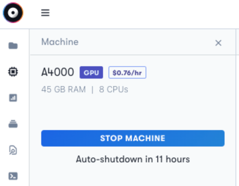Select the Machine chip sidebar icon
Screen dimensions: 239x186
point(13,72)
